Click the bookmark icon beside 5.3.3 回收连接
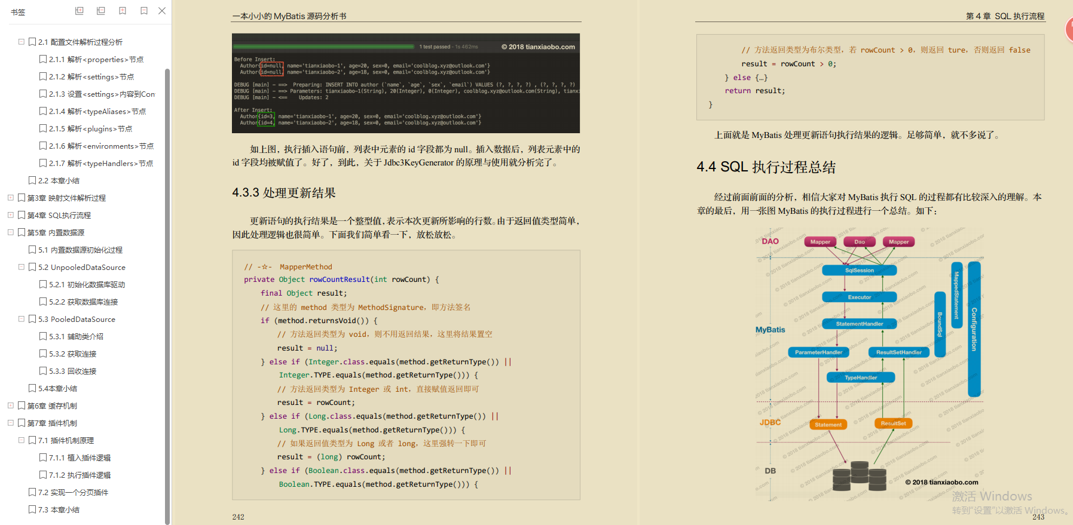Image resolution: width=1073 pixels, height=525 pixels. [x=43, y=371]
